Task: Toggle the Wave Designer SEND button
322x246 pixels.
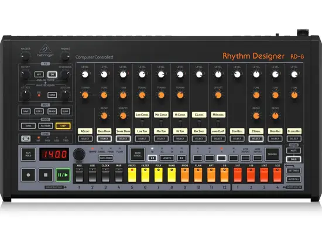Action: click(x=52, y=95)
